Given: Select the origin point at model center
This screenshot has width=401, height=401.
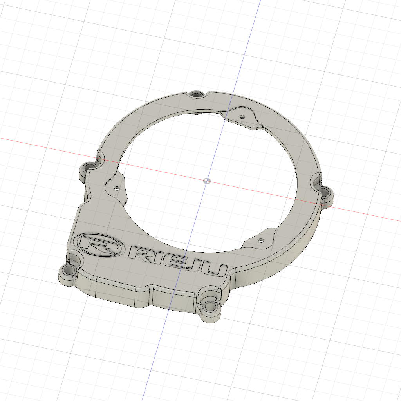Looking at the screenshot, I should [x=206, y=181].
